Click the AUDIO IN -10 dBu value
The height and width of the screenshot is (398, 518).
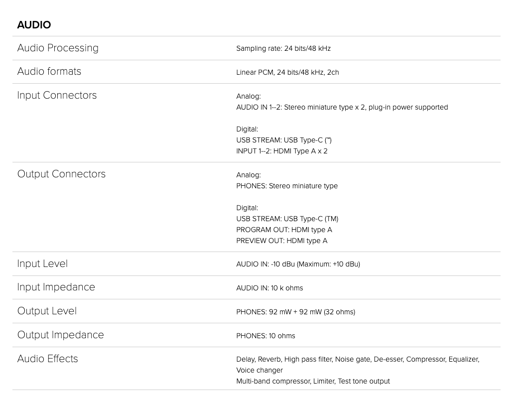coord(298,264)
